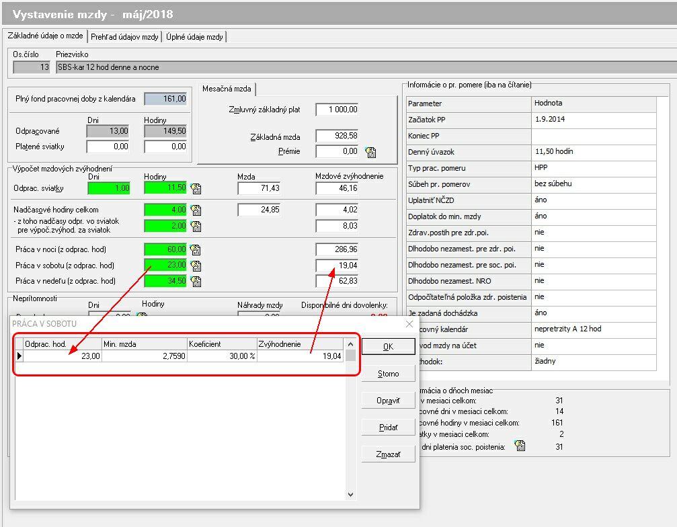Image resolution: width=677 pixels, height=527 pixels.
Task: Click Parameter column header in info table
Action: 469,104
